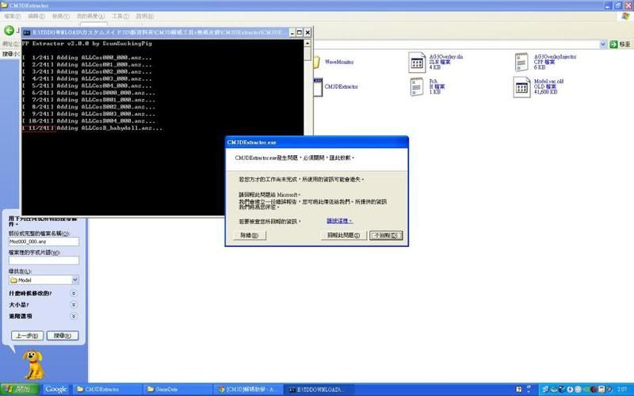Click 偵錯 (Debug) button in error dialog
634x396 pixels.
pyautogui.click(x=250, y=235)
